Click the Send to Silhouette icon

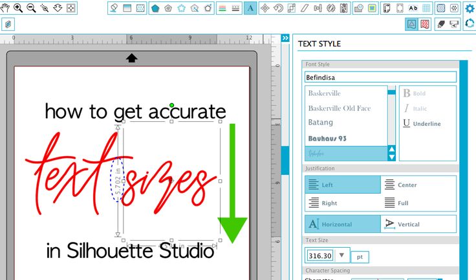(x=454, y=25)
